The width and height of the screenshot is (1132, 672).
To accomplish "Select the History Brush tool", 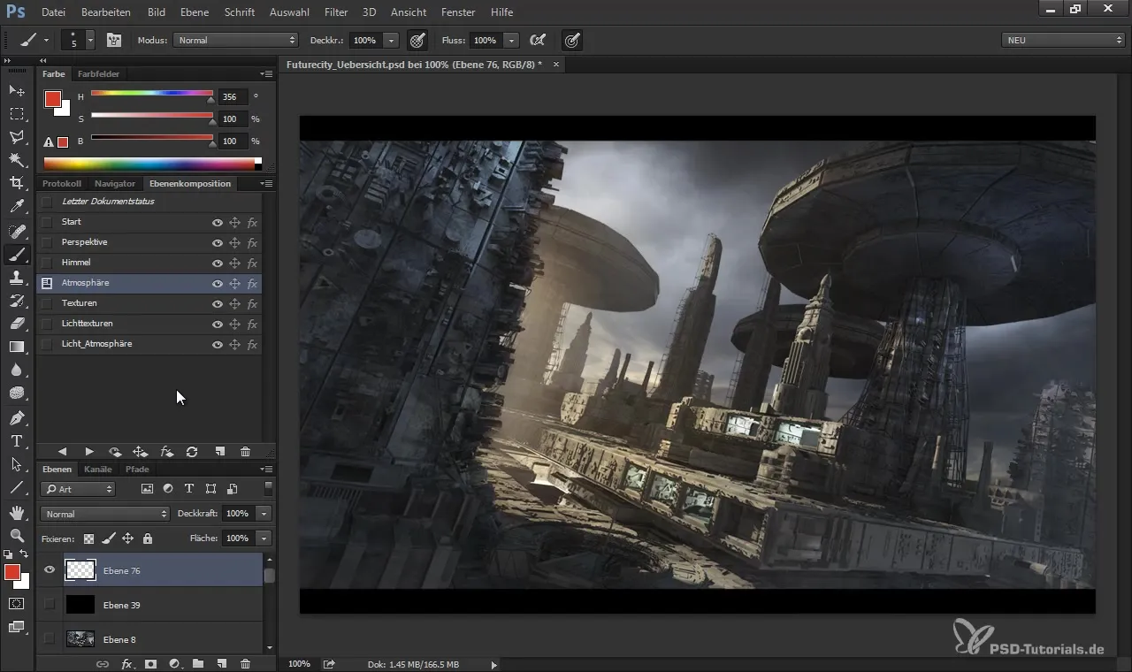I will [x=17, y=301].
